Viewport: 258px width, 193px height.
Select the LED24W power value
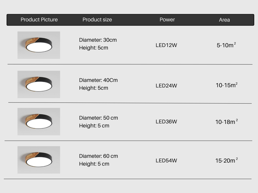click(x=166, y=86)
